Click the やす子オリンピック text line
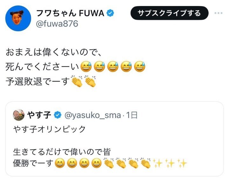Screen dimensions: 229x186 (x=50, y=129)
